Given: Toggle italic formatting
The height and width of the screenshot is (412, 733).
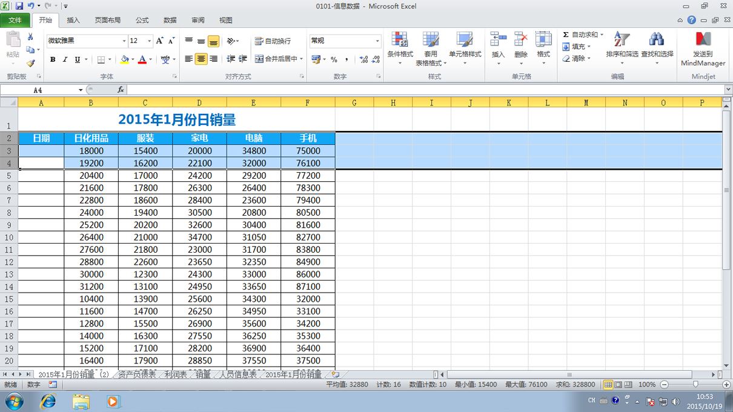Looking at the screenshot, I should 65,59.
